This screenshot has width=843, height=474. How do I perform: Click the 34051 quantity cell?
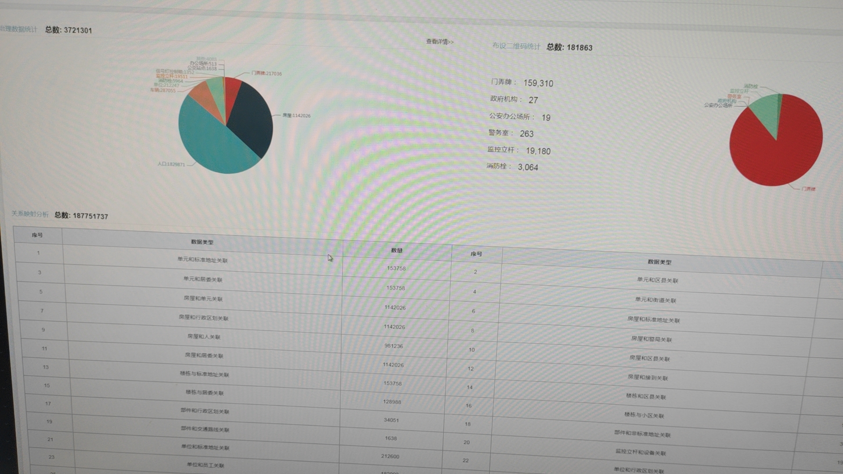tap(391, 420)
